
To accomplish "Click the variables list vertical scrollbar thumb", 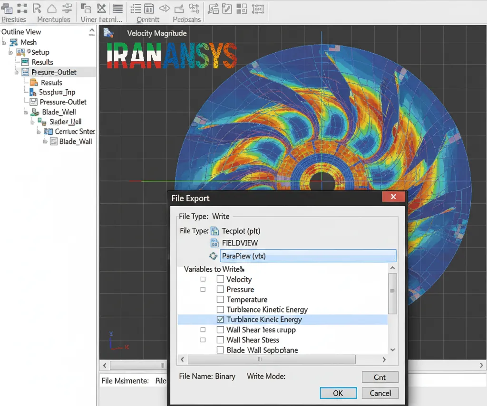I will (392, 293).
